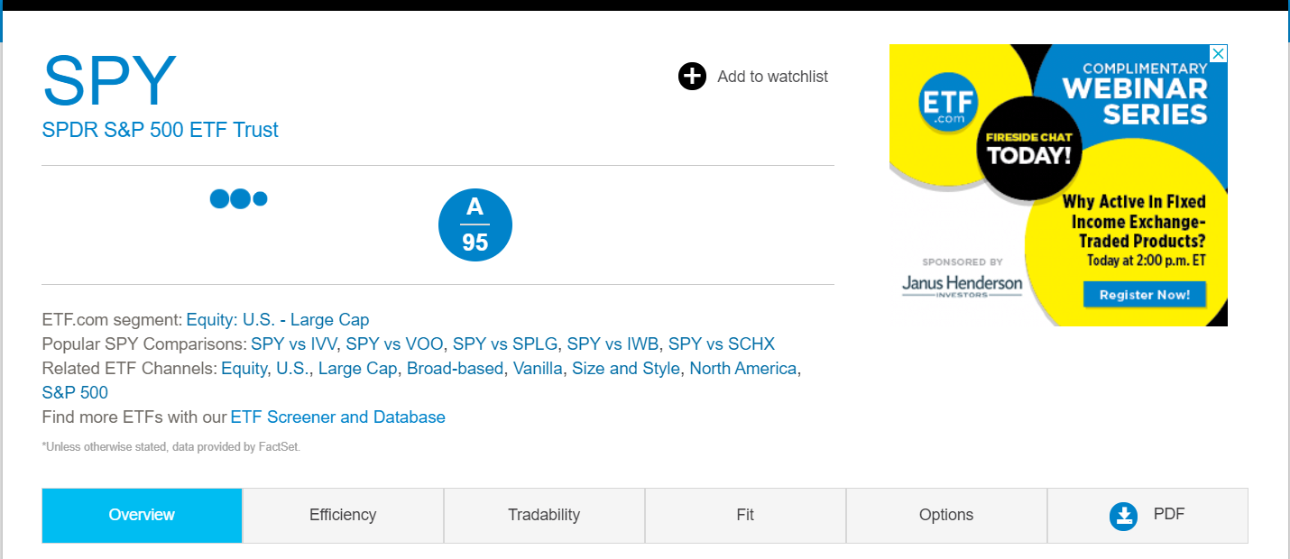The height and width of the screenshot is (559, 1290).
Task: Open the Fit tab
Action: pos(745,515)
